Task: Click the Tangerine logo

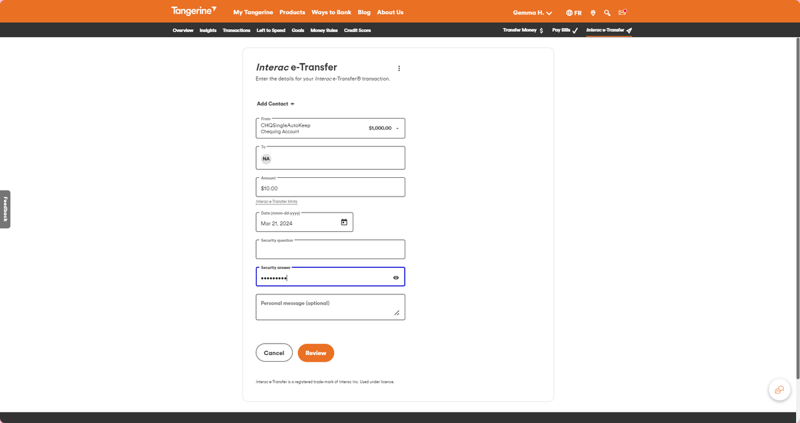Action: pos(193,11)
